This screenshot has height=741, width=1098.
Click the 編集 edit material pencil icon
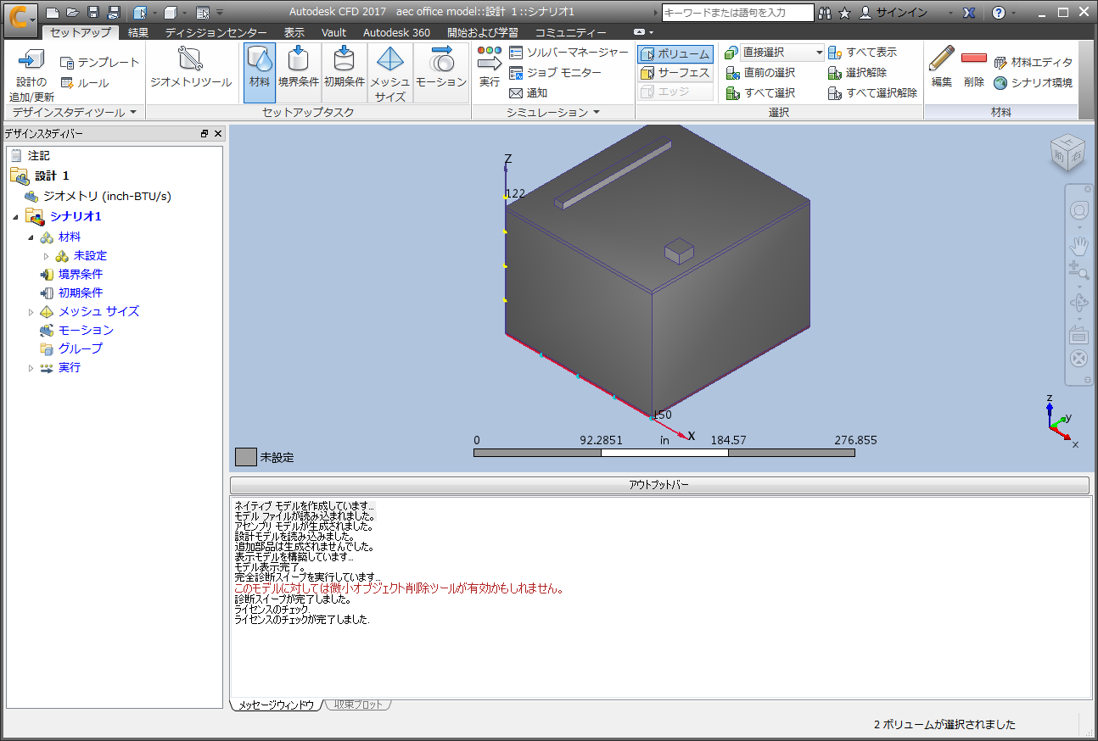[941, 67]
